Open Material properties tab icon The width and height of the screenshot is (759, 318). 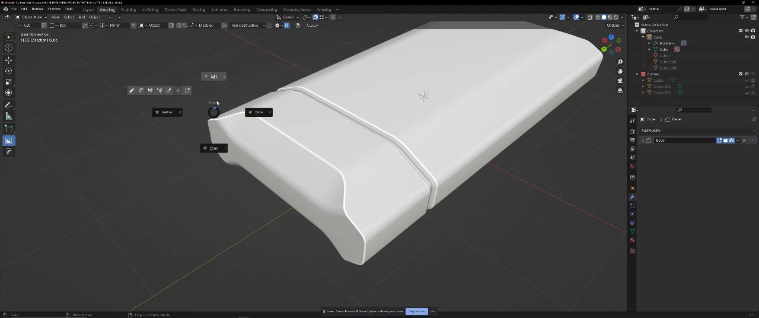click(632, 240)
